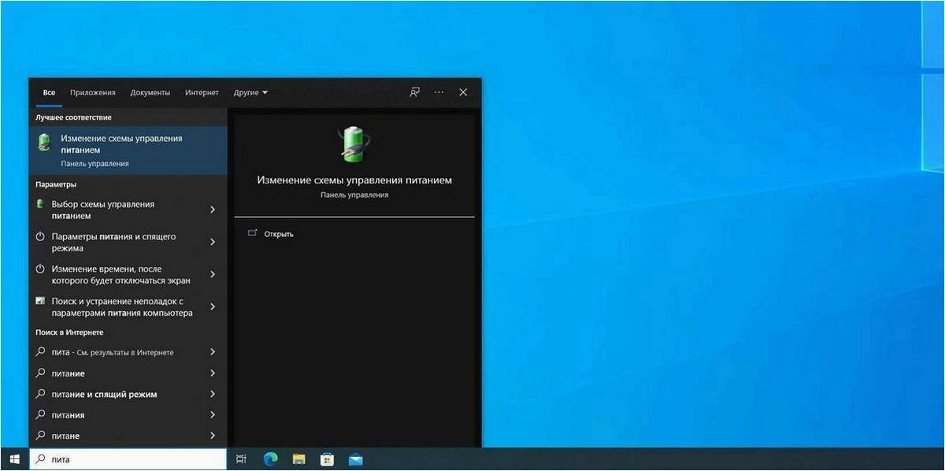The height and width of the screenshot is (471, 945).
Task: Expand arrow for питание suggestion
Action: (x=213, y=373)
